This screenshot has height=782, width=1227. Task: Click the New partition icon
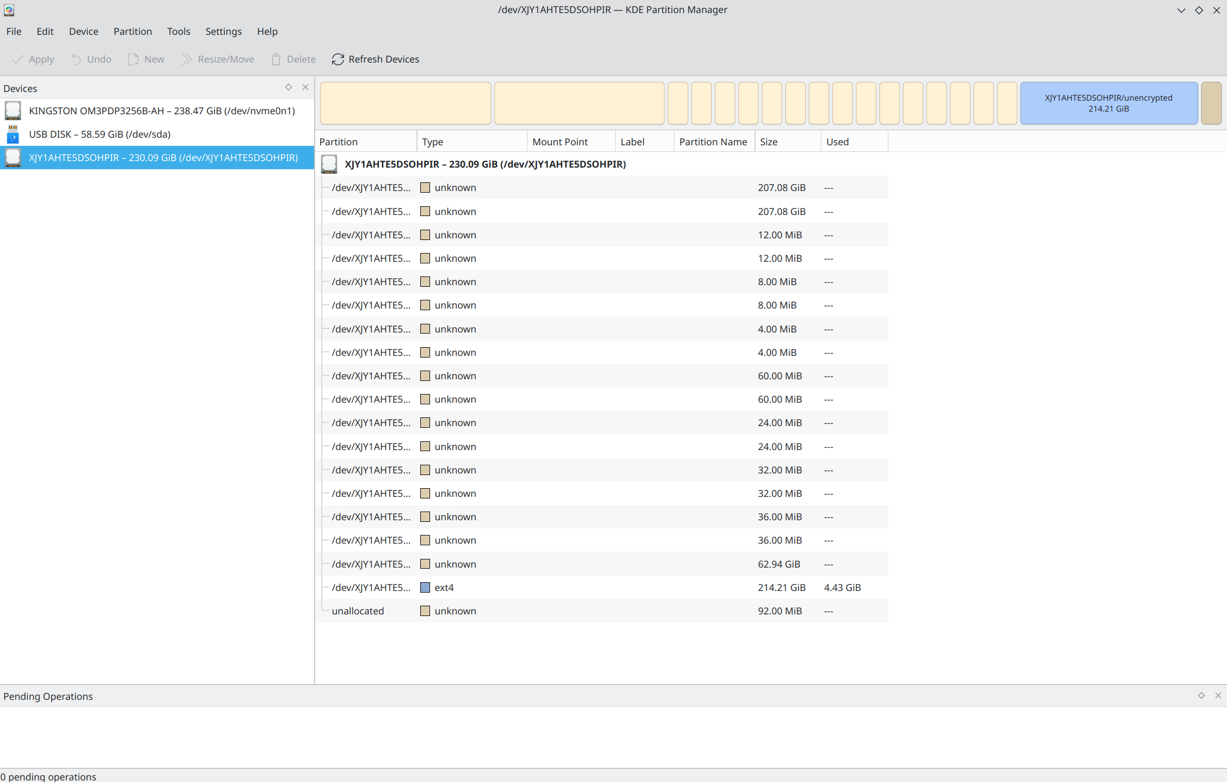tap(133, 59)
